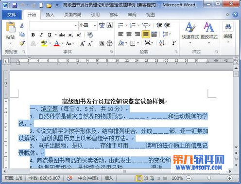Open the Quick Styles gallery
This screenshot has width=241, height=184.
point(190,33)
